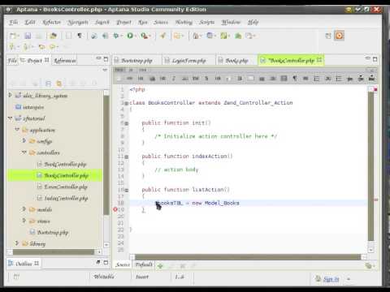Open the Project panel view menu arrow
The height and width of the screenshot is (292, 390).
coord(105,70)
